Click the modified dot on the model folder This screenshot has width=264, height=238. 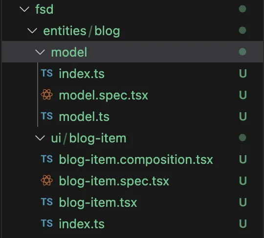tap(242, 52)
